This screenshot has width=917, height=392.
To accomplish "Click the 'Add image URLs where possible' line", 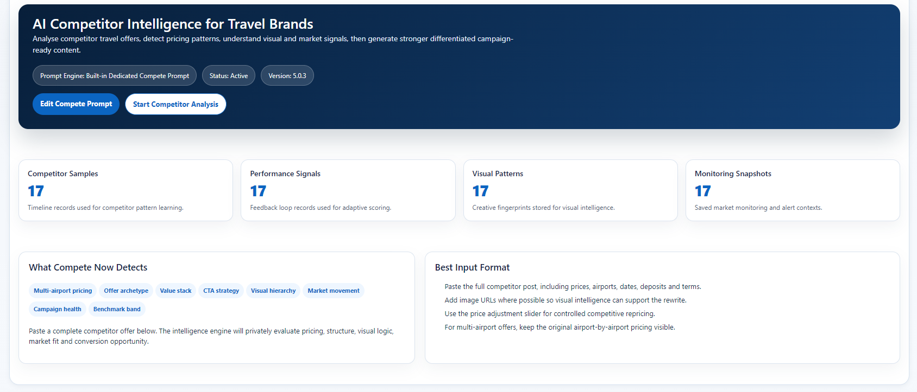I will point(566,300).
